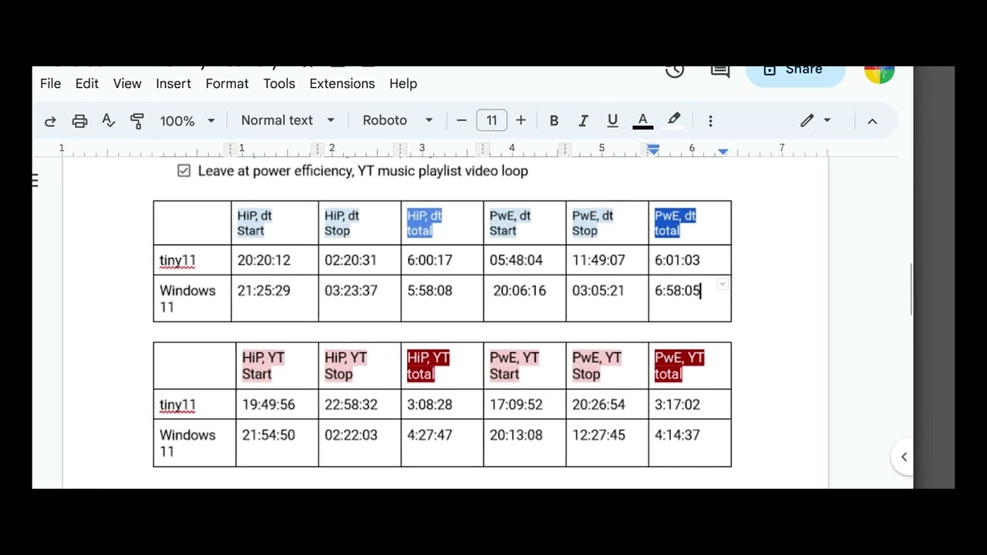
Task: Open the Editing mode pencil dropdown
Action: point(815,120)
